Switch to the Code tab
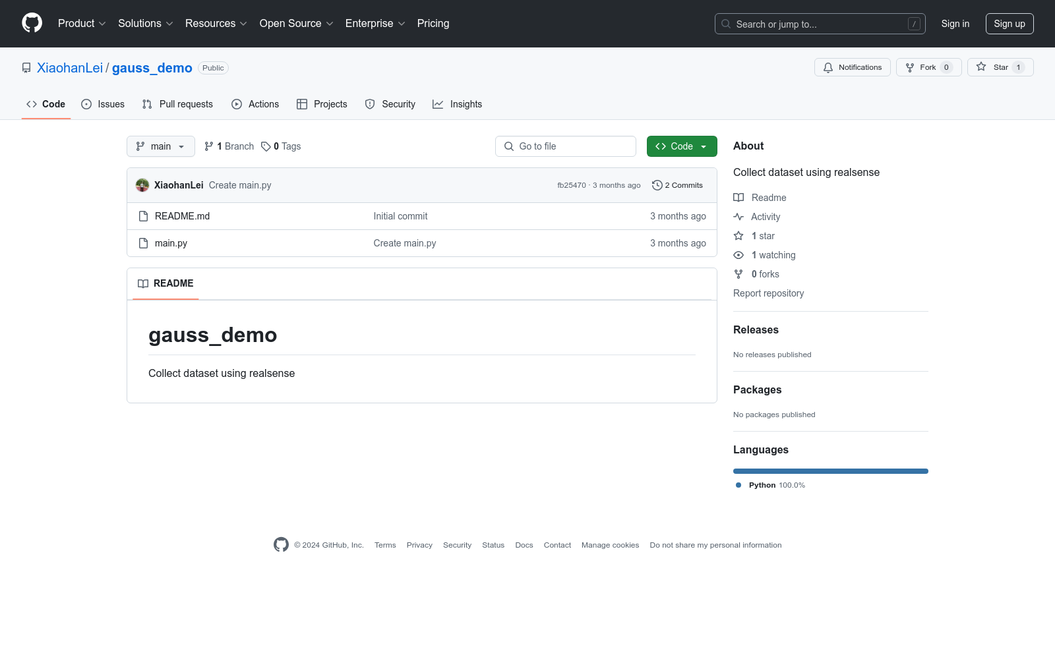The image size is (1055, 659). 46,104
